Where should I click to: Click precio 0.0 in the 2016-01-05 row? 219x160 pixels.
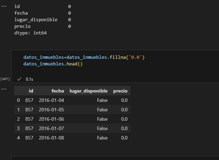point(124,110)
